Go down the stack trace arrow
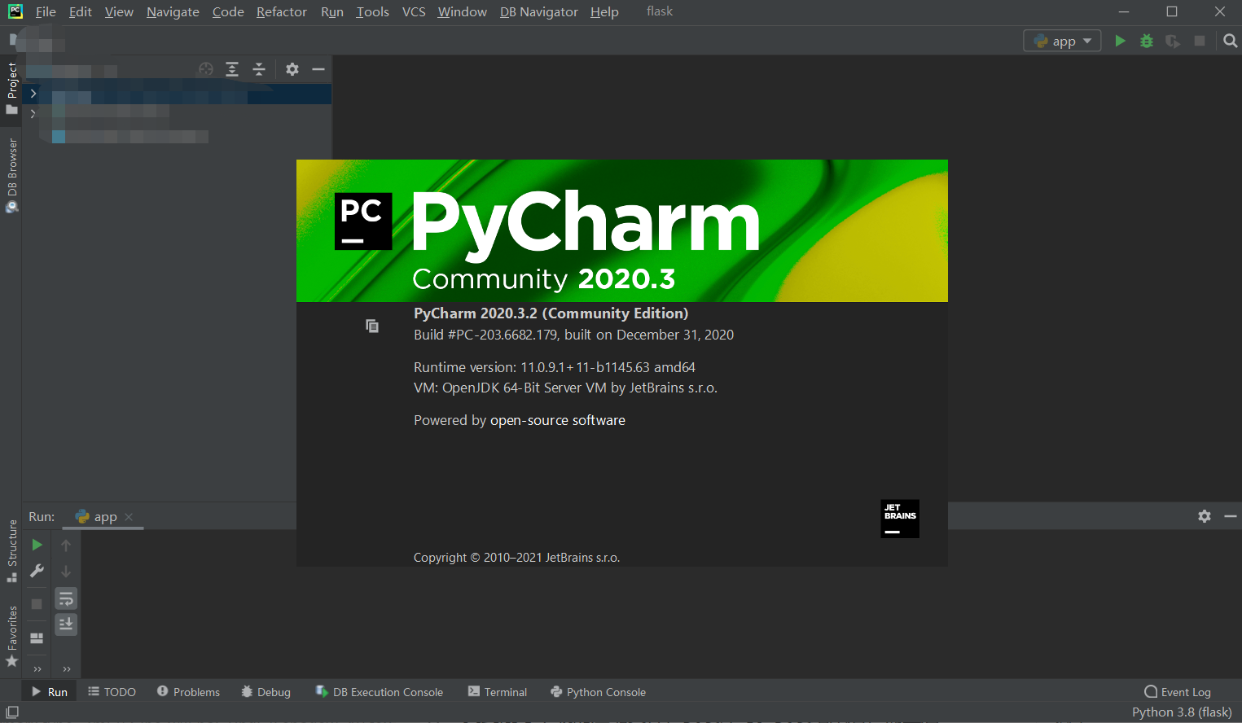This screenshot has width=1242, height=723. point(66,572)
